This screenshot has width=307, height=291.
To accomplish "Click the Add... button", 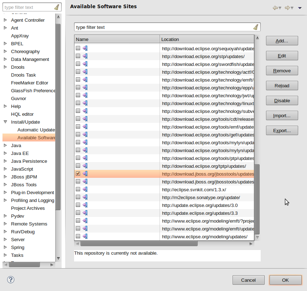I will 282,41.
